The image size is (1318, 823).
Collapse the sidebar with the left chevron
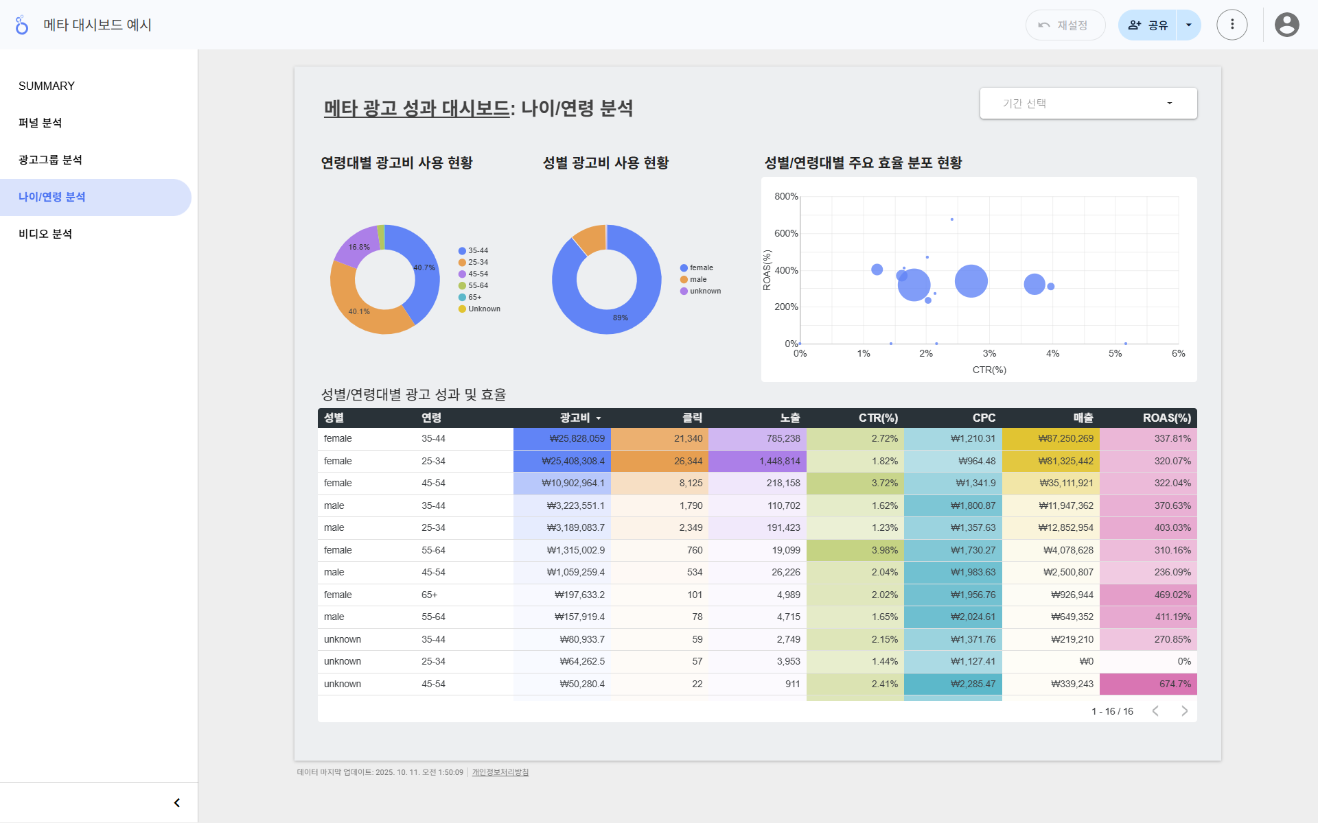[177, 802]
